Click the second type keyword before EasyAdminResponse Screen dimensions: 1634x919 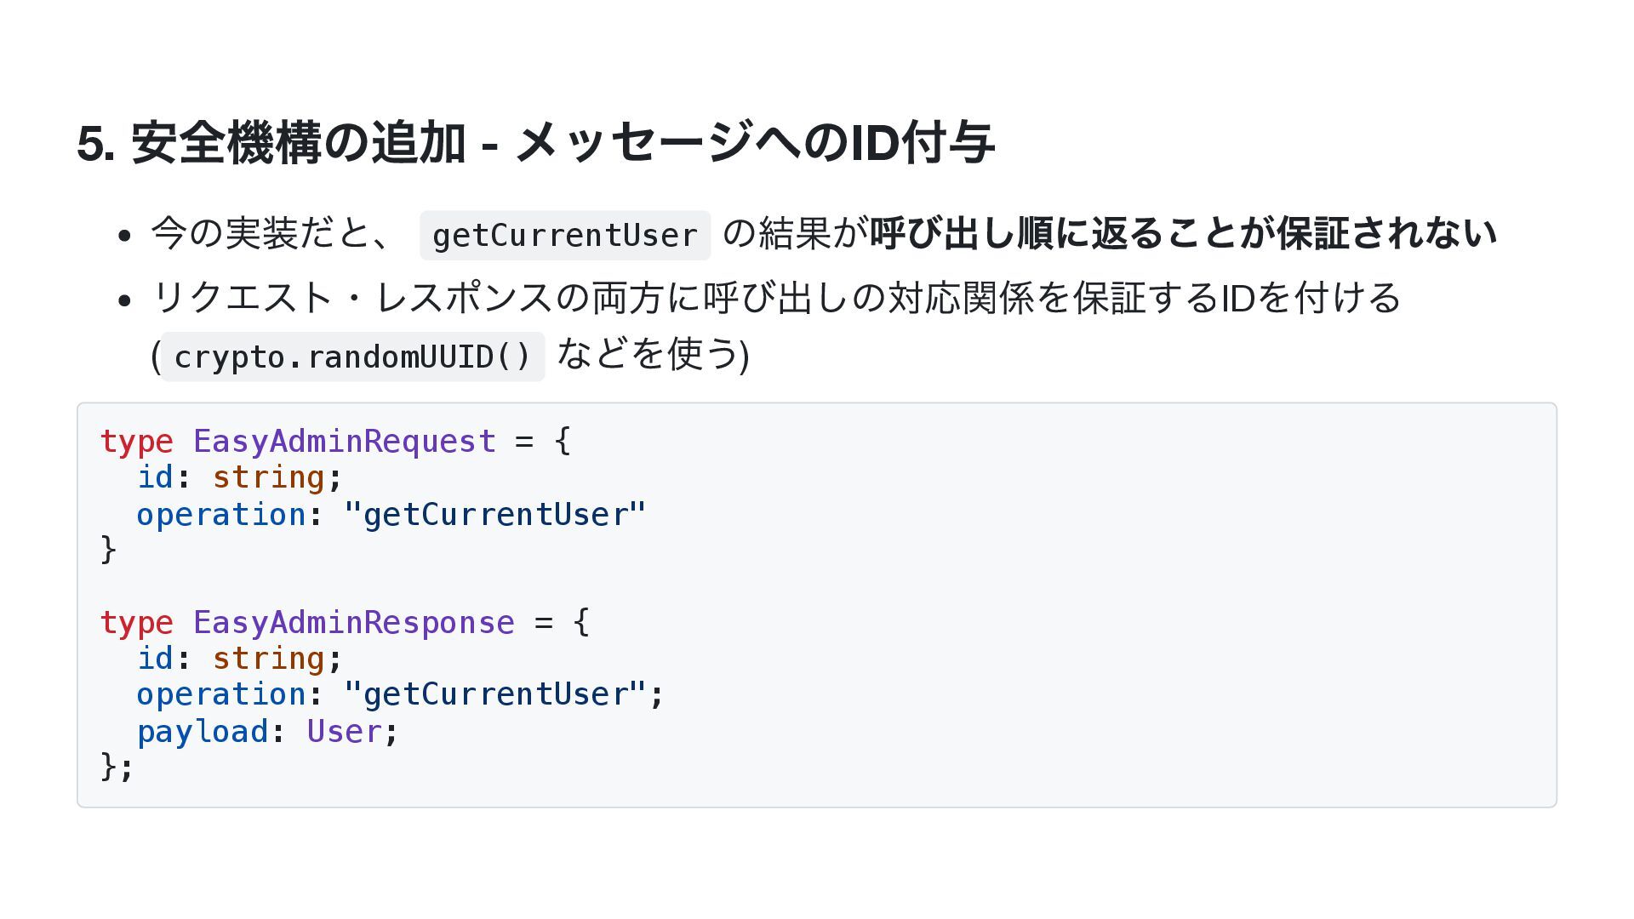[136, 623]
